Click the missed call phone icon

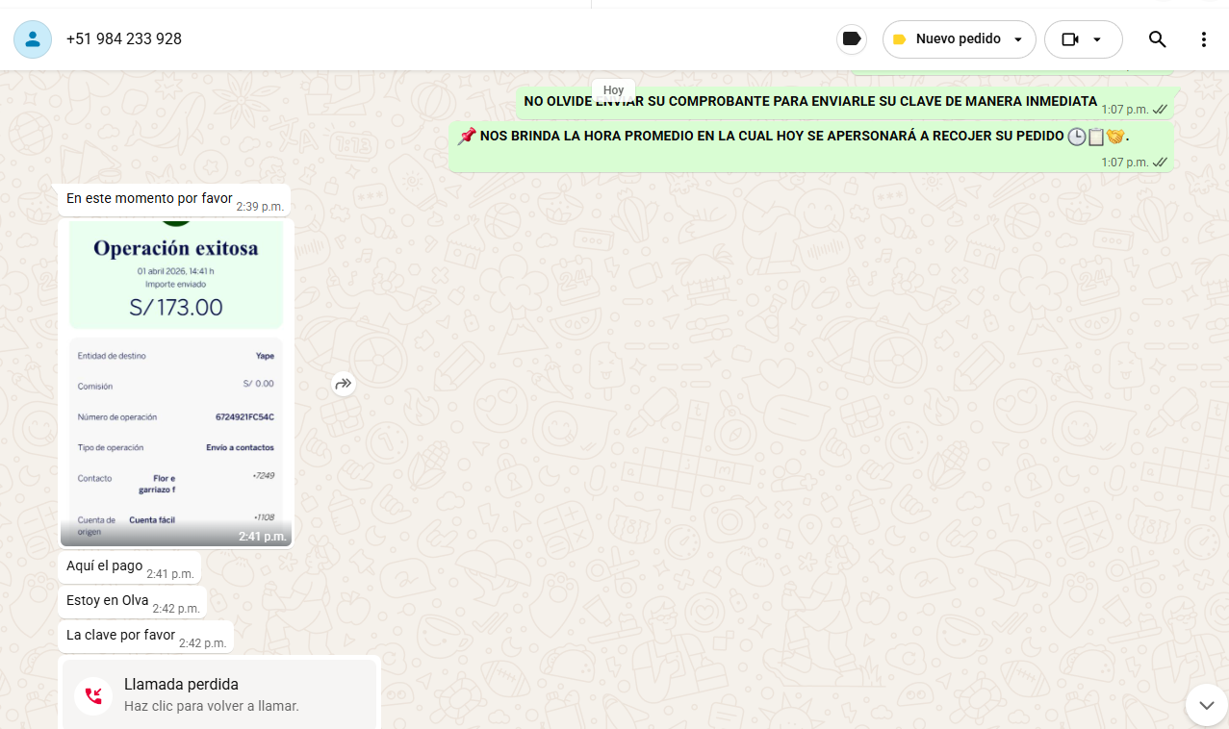[x=93, y=695]
